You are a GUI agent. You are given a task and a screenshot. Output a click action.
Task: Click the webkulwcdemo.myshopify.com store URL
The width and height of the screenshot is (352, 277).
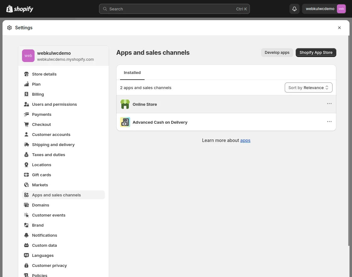pyautogui.click(x=65, y=59)
